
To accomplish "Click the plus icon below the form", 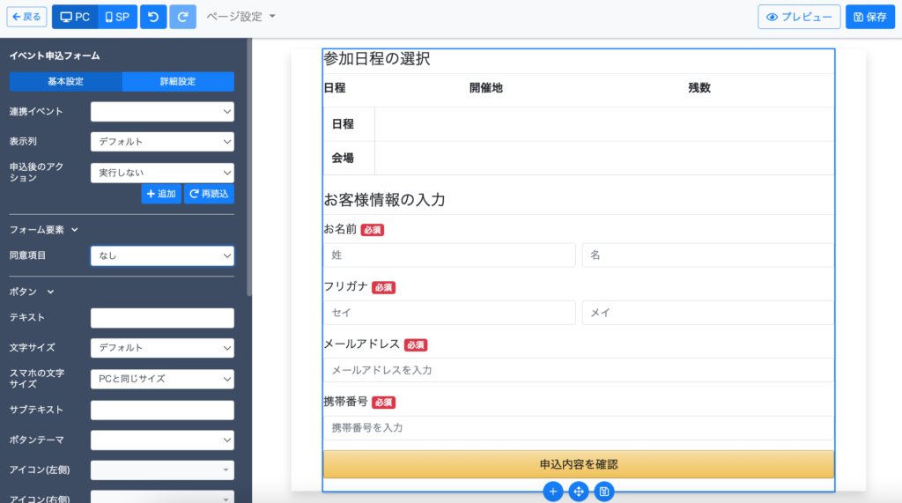I will 553,492.
